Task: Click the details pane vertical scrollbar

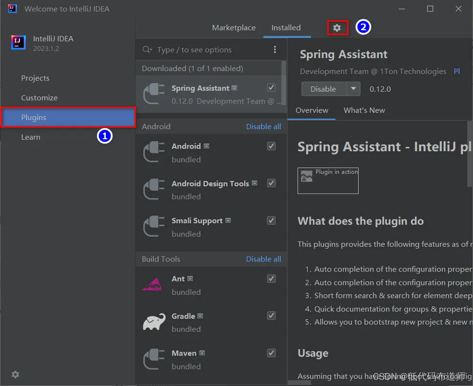Action: 470,154
